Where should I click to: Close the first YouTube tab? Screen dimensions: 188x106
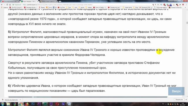click(x=18, y=1)
